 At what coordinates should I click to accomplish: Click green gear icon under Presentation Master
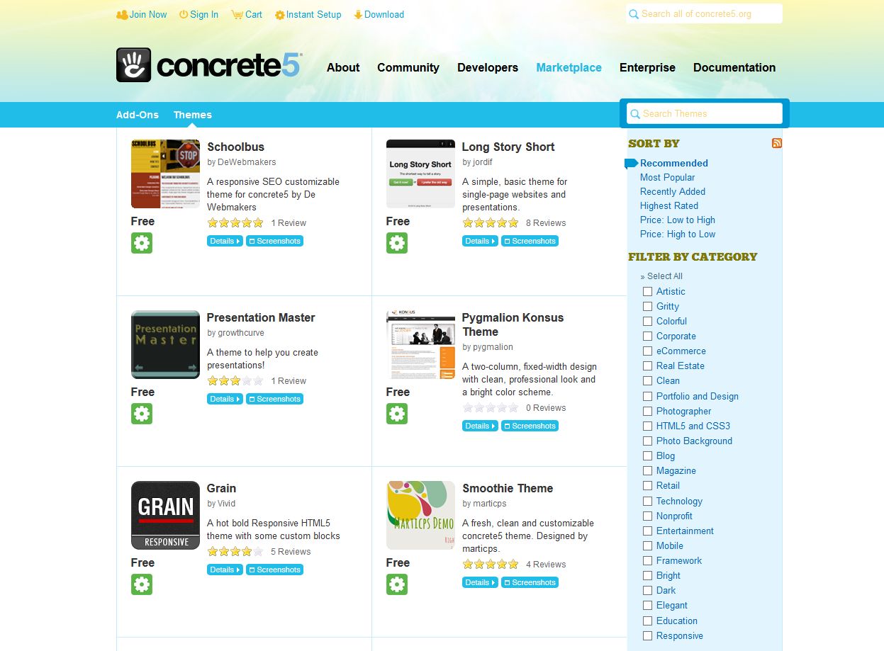point(142,414)
